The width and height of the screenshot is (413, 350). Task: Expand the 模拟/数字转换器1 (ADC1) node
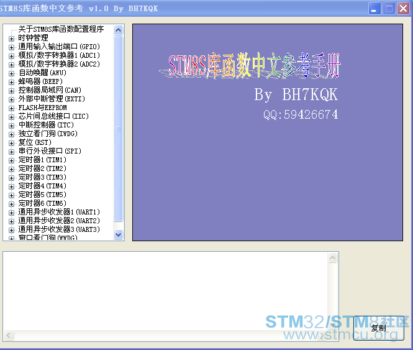tap(11, 56)
